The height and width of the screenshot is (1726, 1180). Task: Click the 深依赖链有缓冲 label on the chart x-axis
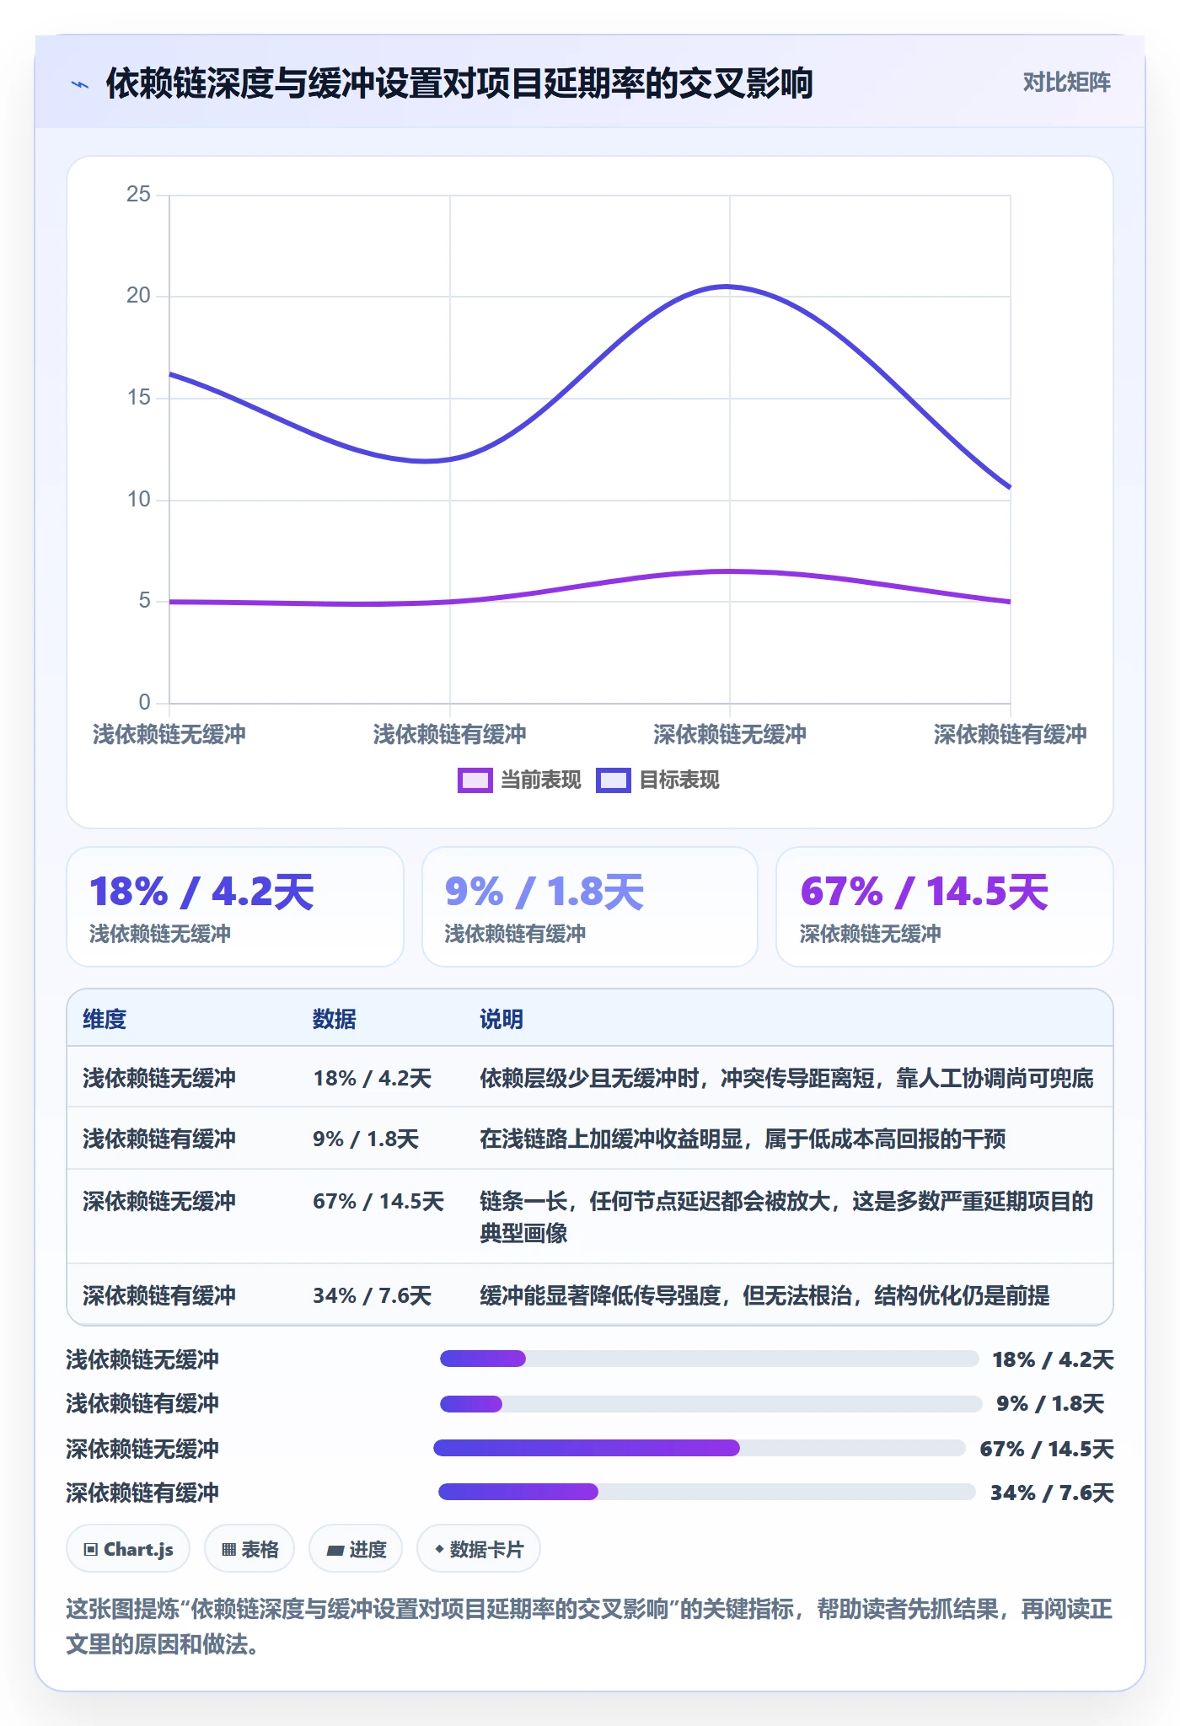click(x=1010, y=734)
